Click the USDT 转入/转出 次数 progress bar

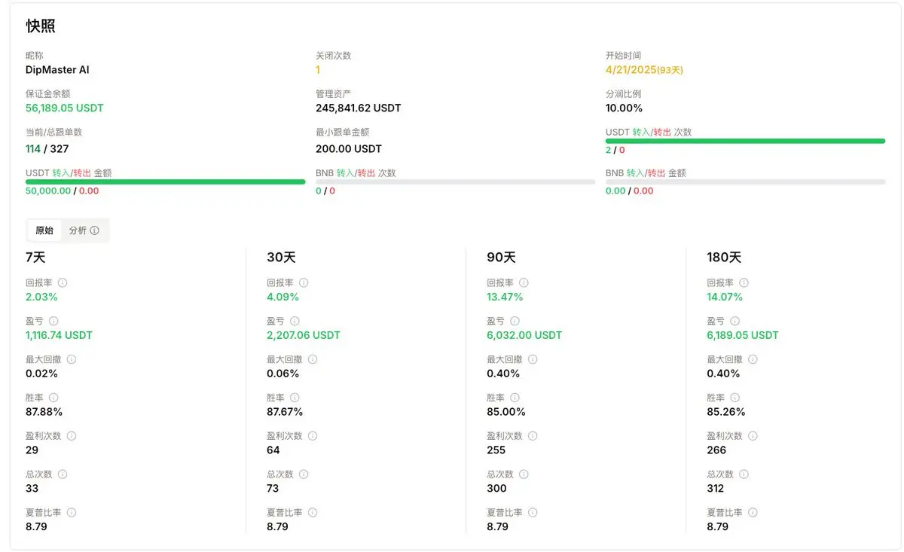[x=745, y=141]
